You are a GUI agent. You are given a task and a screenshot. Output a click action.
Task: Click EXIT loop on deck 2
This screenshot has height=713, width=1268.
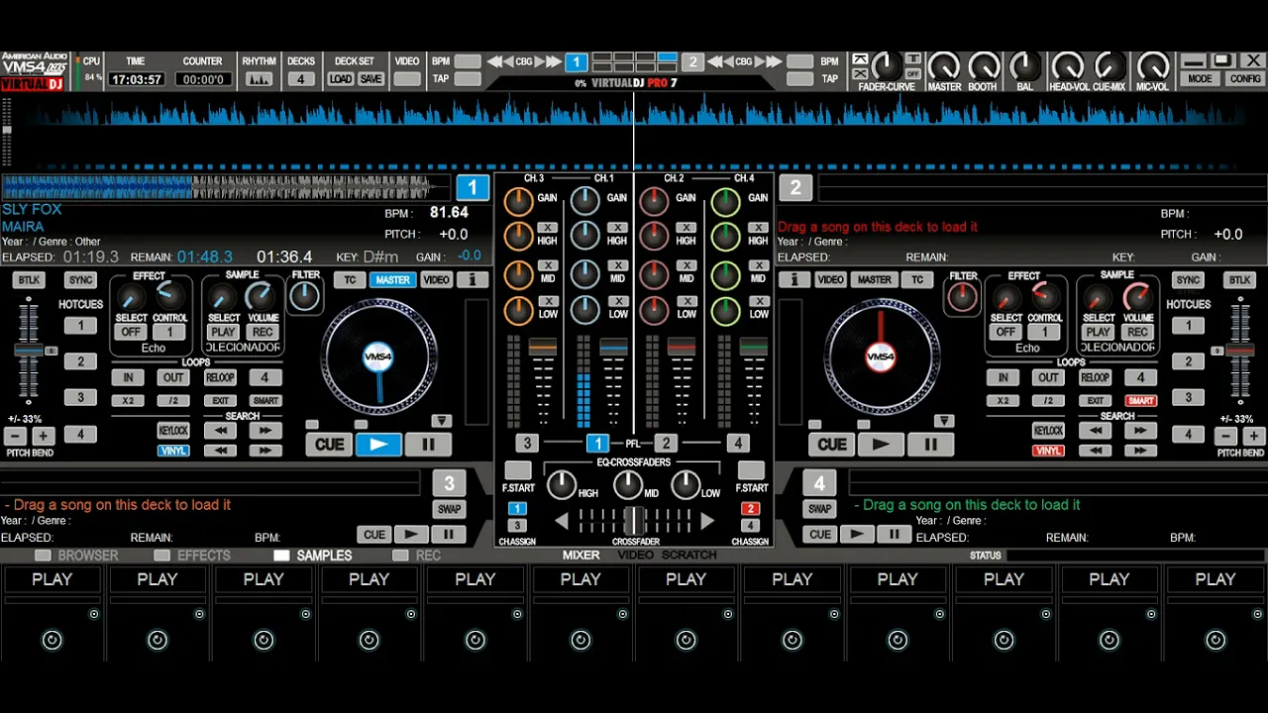coord(1095,401)
